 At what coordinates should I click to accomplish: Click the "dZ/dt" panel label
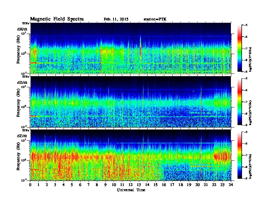22,136
